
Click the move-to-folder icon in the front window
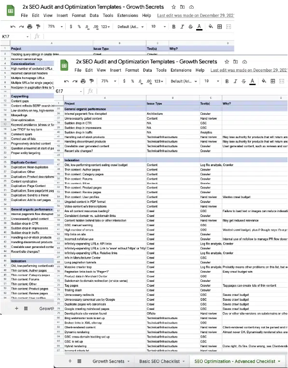point(235,61)
